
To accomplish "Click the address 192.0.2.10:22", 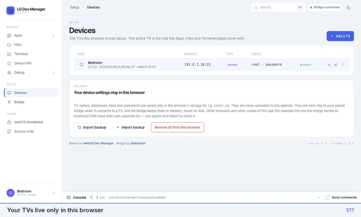I will tap(197, 65).
